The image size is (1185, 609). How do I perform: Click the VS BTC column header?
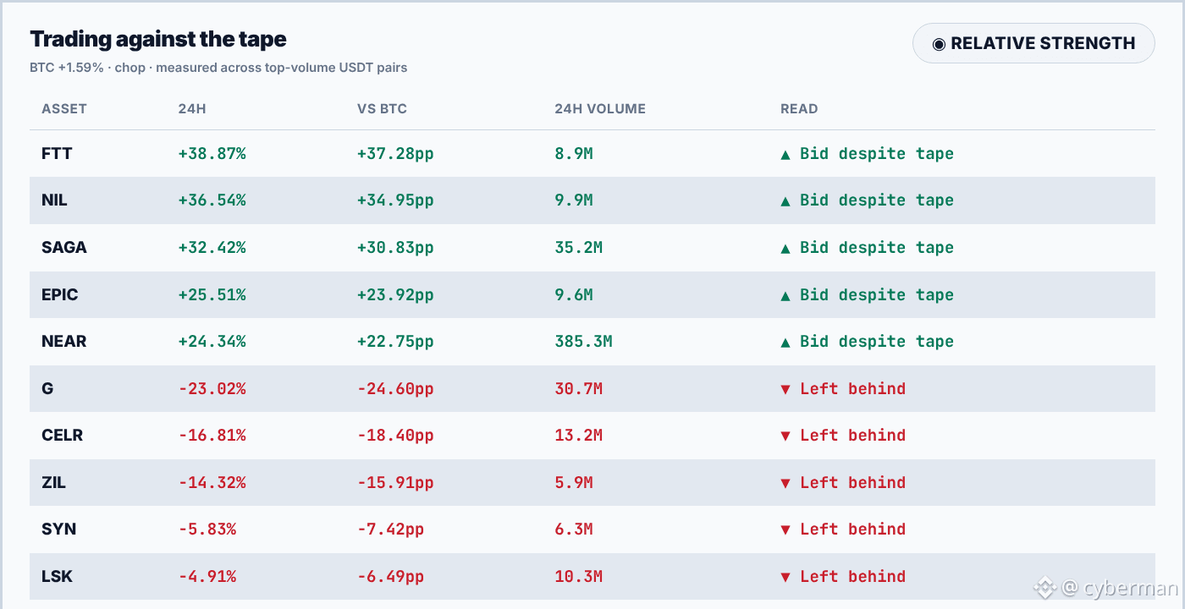pos(383,109)
